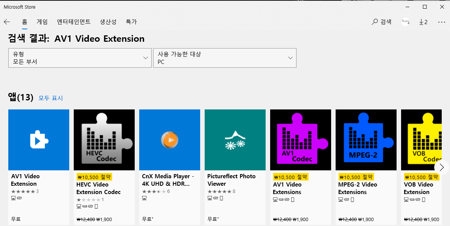Image resolution: width=450 pixels, height=226 pixels.
Task: Click the one-star rating of HEVC Codec
Action: (x=88, y=200)
